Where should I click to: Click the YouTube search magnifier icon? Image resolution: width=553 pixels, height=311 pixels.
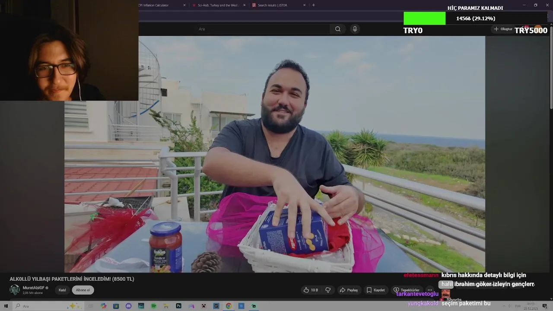[338, 29]
